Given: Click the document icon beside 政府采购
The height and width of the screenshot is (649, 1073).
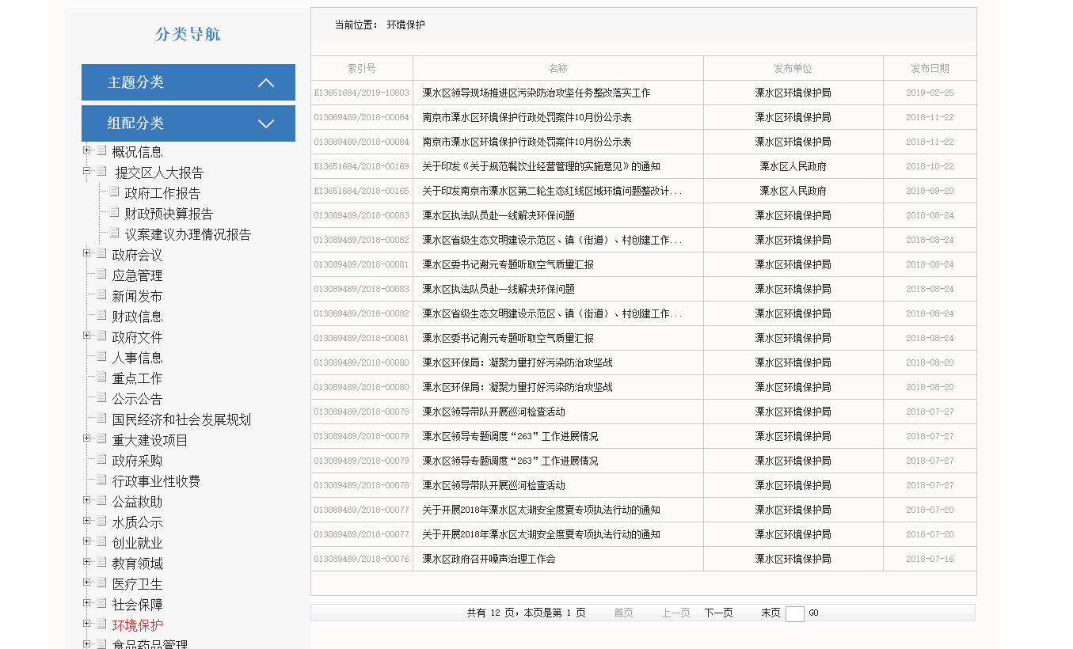Looking at the screenshot, I should click(x=101, y=459).
